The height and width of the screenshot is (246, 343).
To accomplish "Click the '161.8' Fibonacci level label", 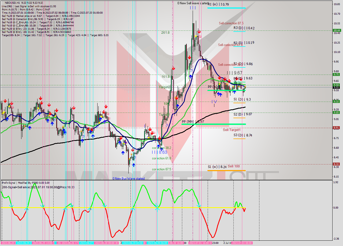I will (165, 77).
